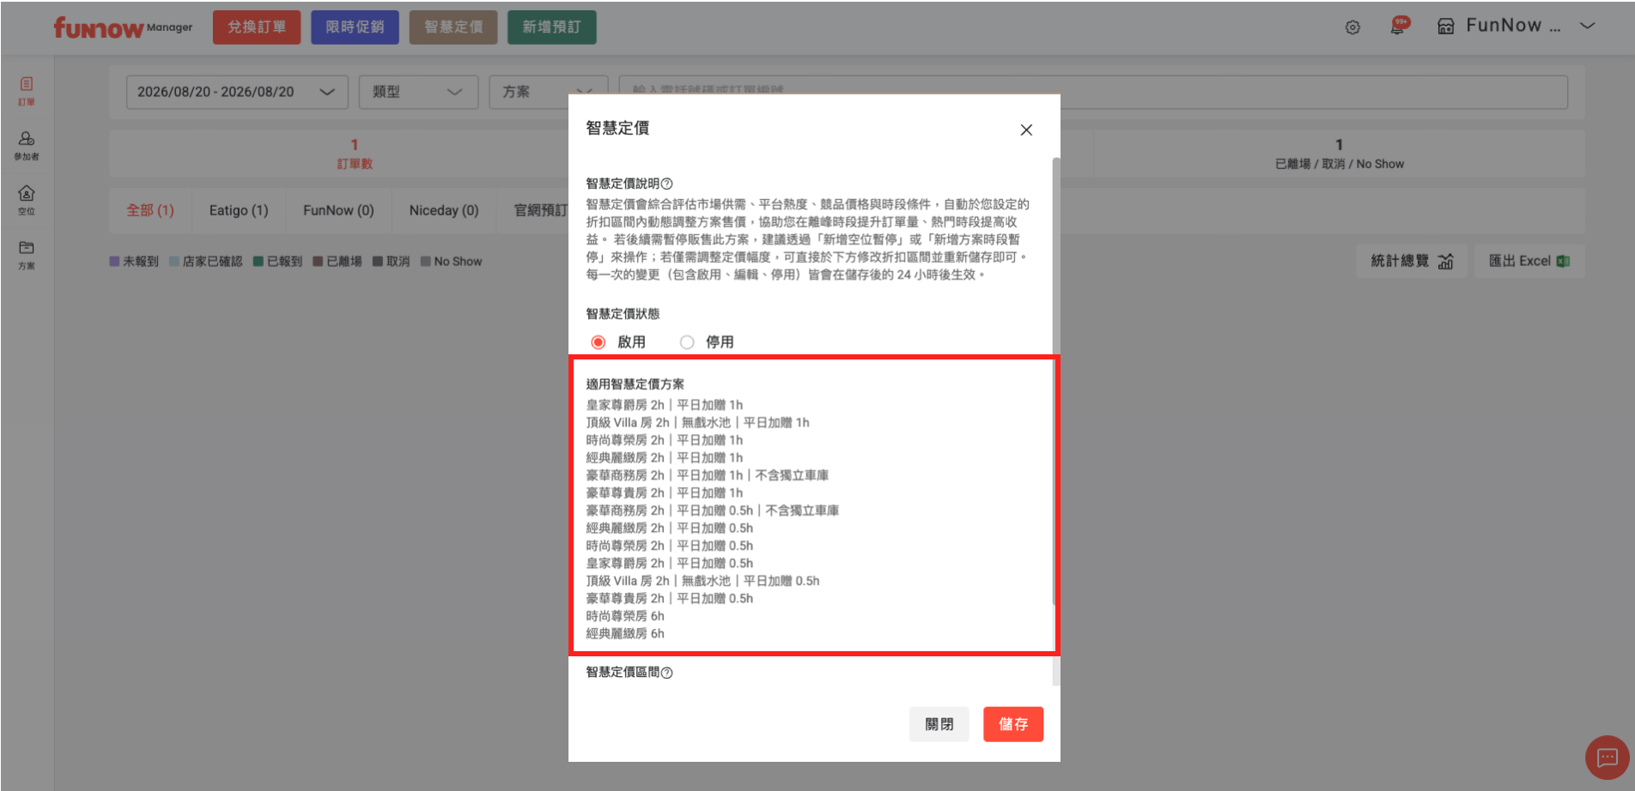Image resolution: width=1635 pixels, height=791 pixels.
Task: Click the 儲存 button in dialog
Action: coord(1013,724)
